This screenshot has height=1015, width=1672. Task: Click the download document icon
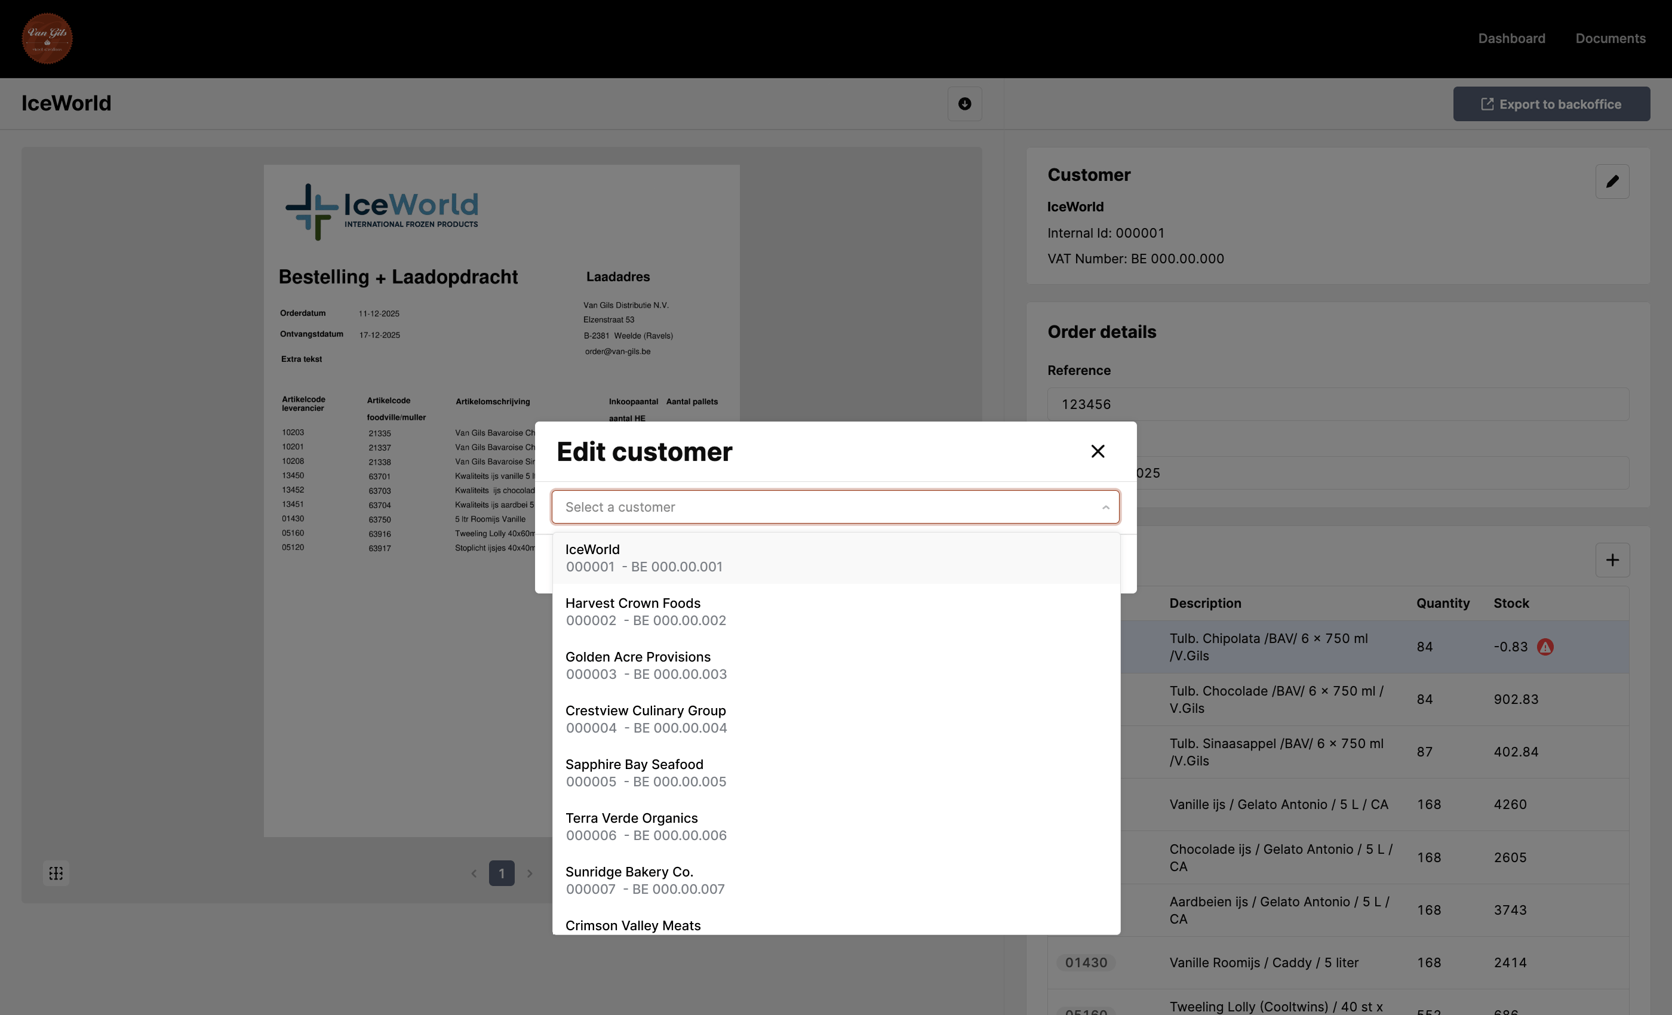click(x=964, y=104)
